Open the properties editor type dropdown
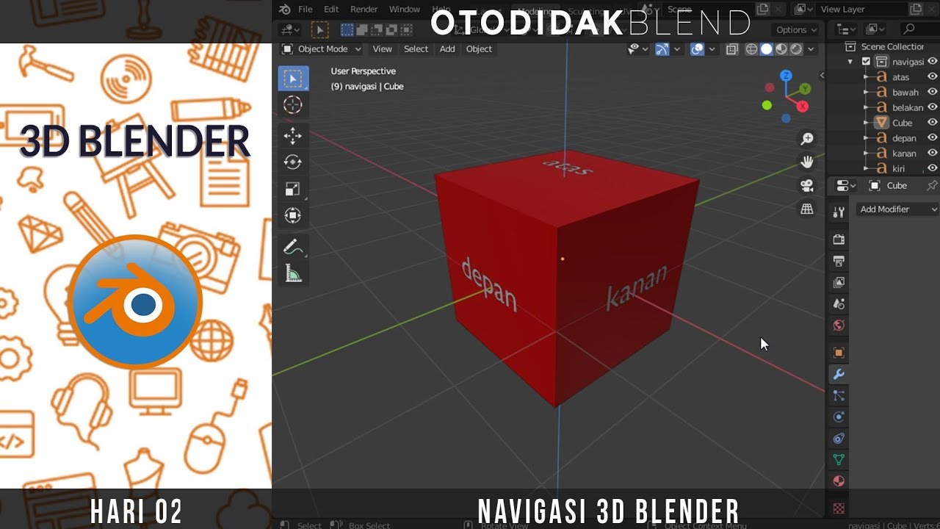Screen dimensions: 940x529 [x=847, y=186]
